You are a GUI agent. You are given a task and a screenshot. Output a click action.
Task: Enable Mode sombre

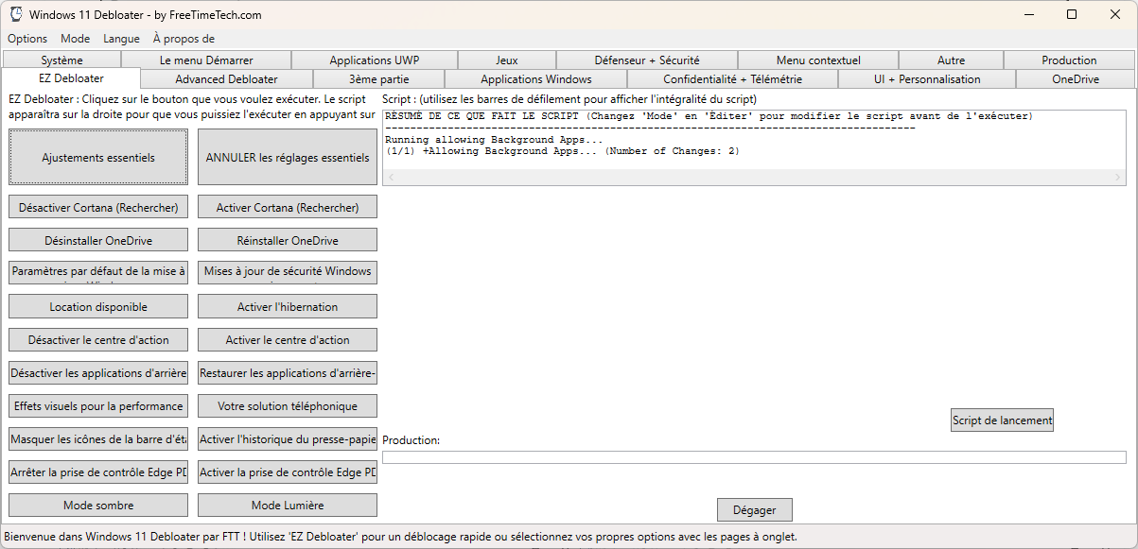click(98, 505)
